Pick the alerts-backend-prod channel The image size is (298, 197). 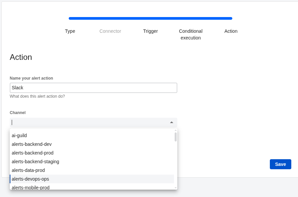point(33,153)
